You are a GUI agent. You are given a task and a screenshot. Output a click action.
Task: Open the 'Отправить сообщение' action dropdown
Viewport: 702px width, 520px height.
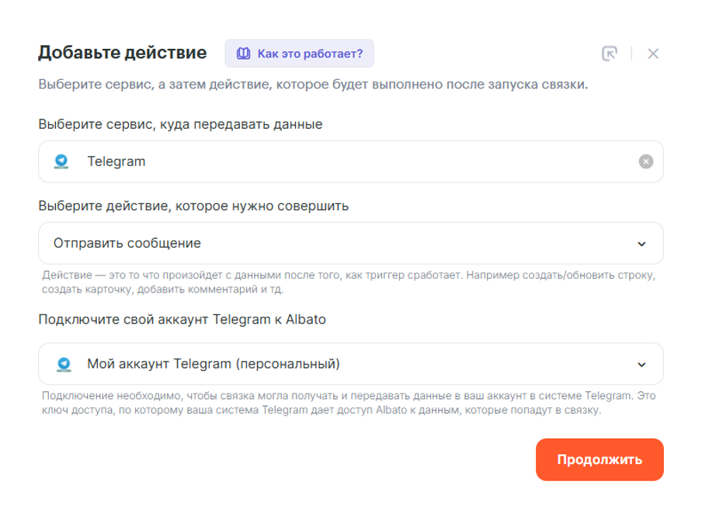(350, 244)
